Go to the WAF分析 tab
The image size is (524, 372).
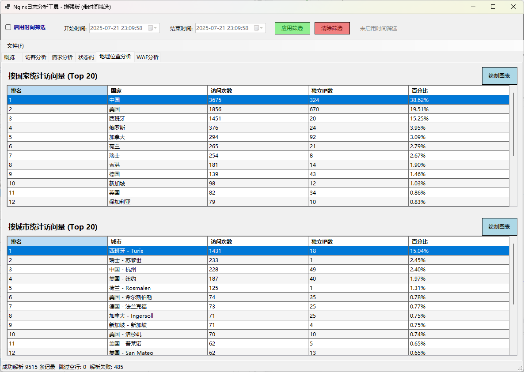point(148,57)
